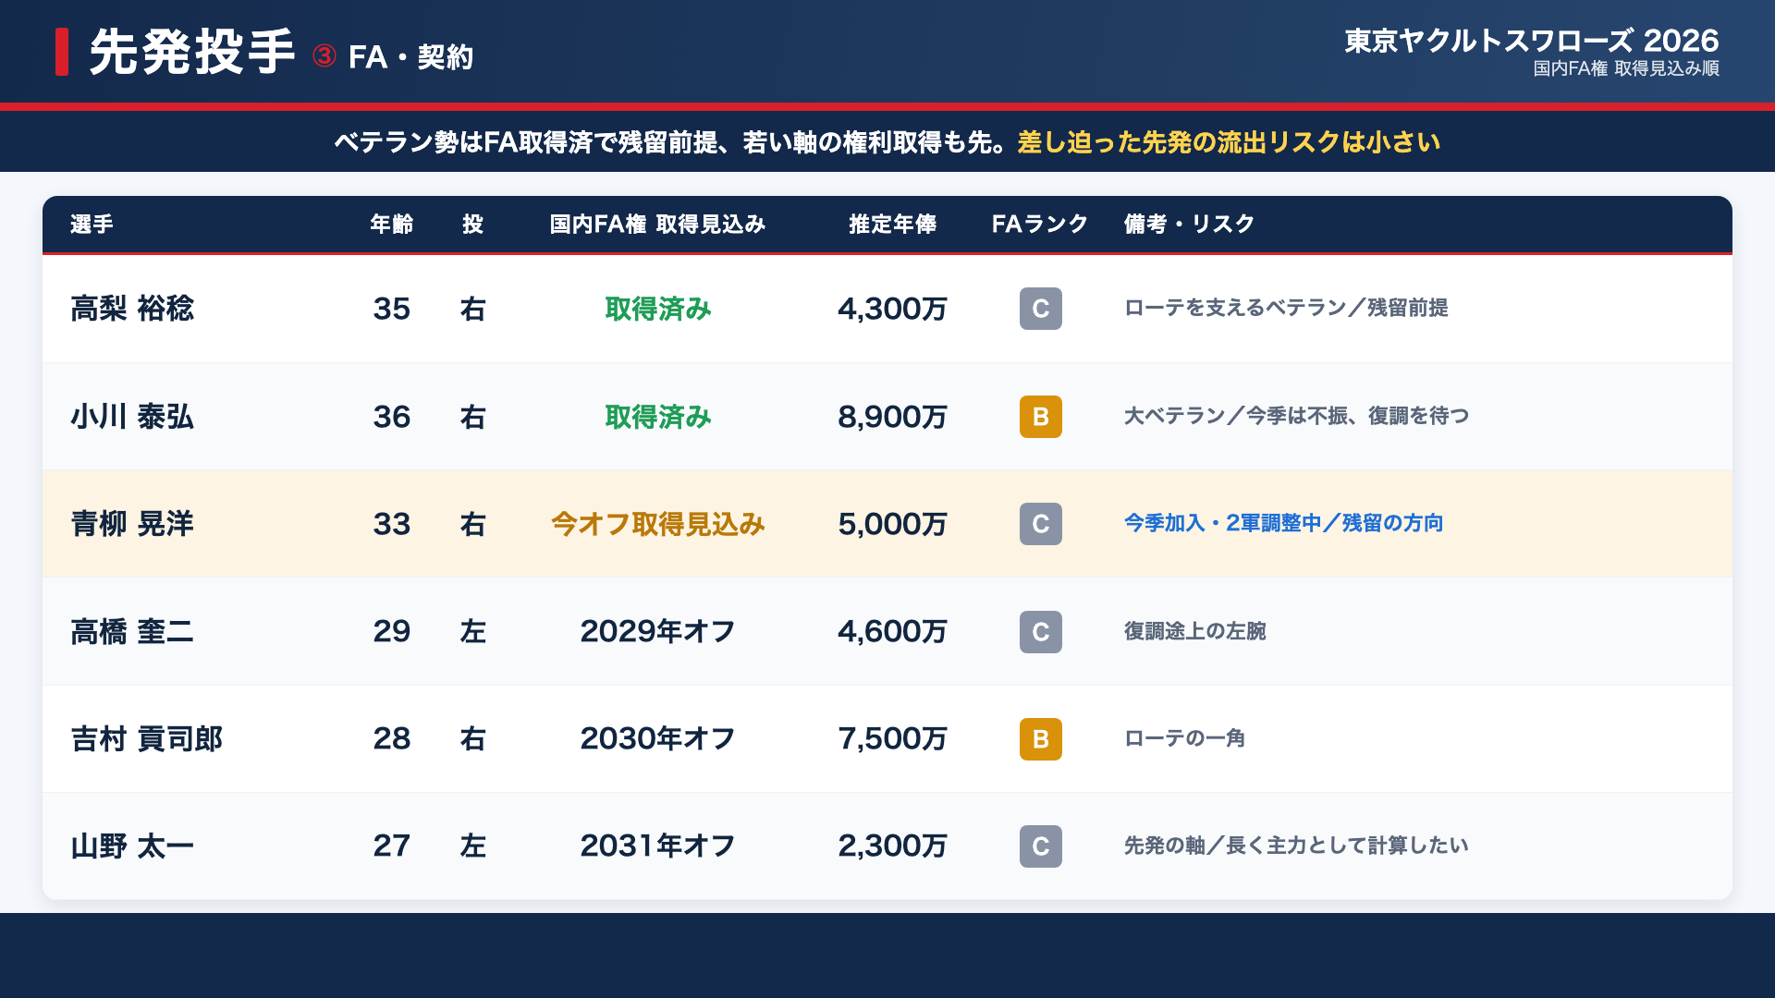Click the C rank badge for 高梨 裕稔

1040,309
